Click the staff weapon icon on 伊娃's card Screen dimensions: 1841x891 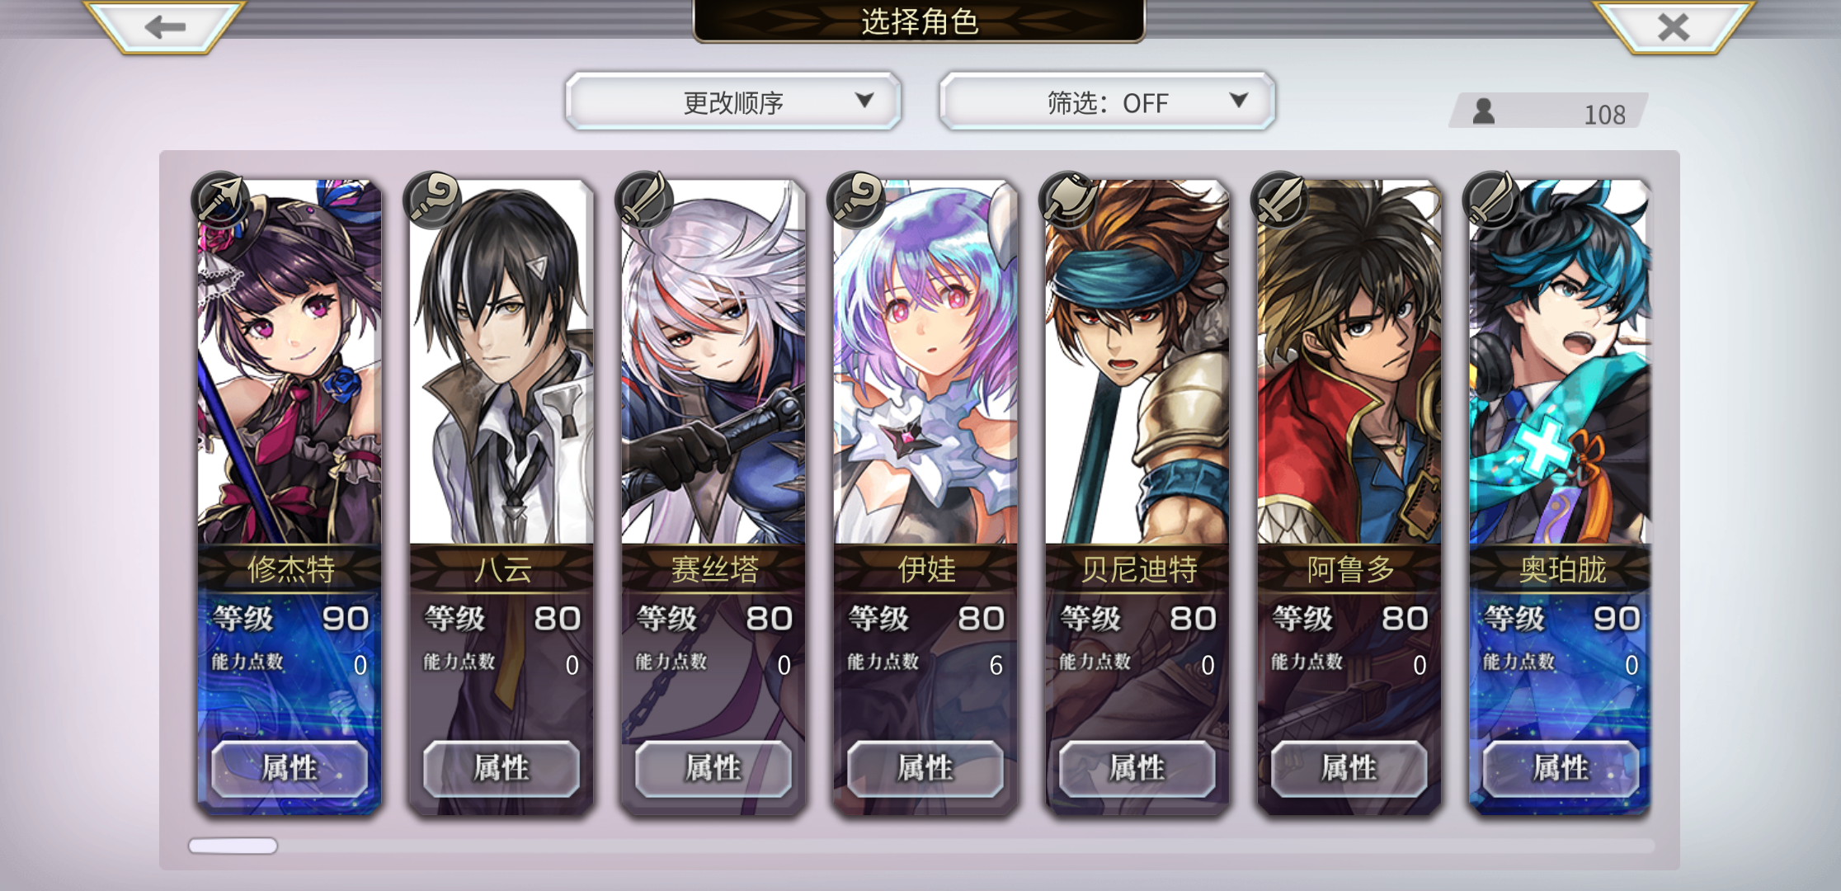(855, 200)
